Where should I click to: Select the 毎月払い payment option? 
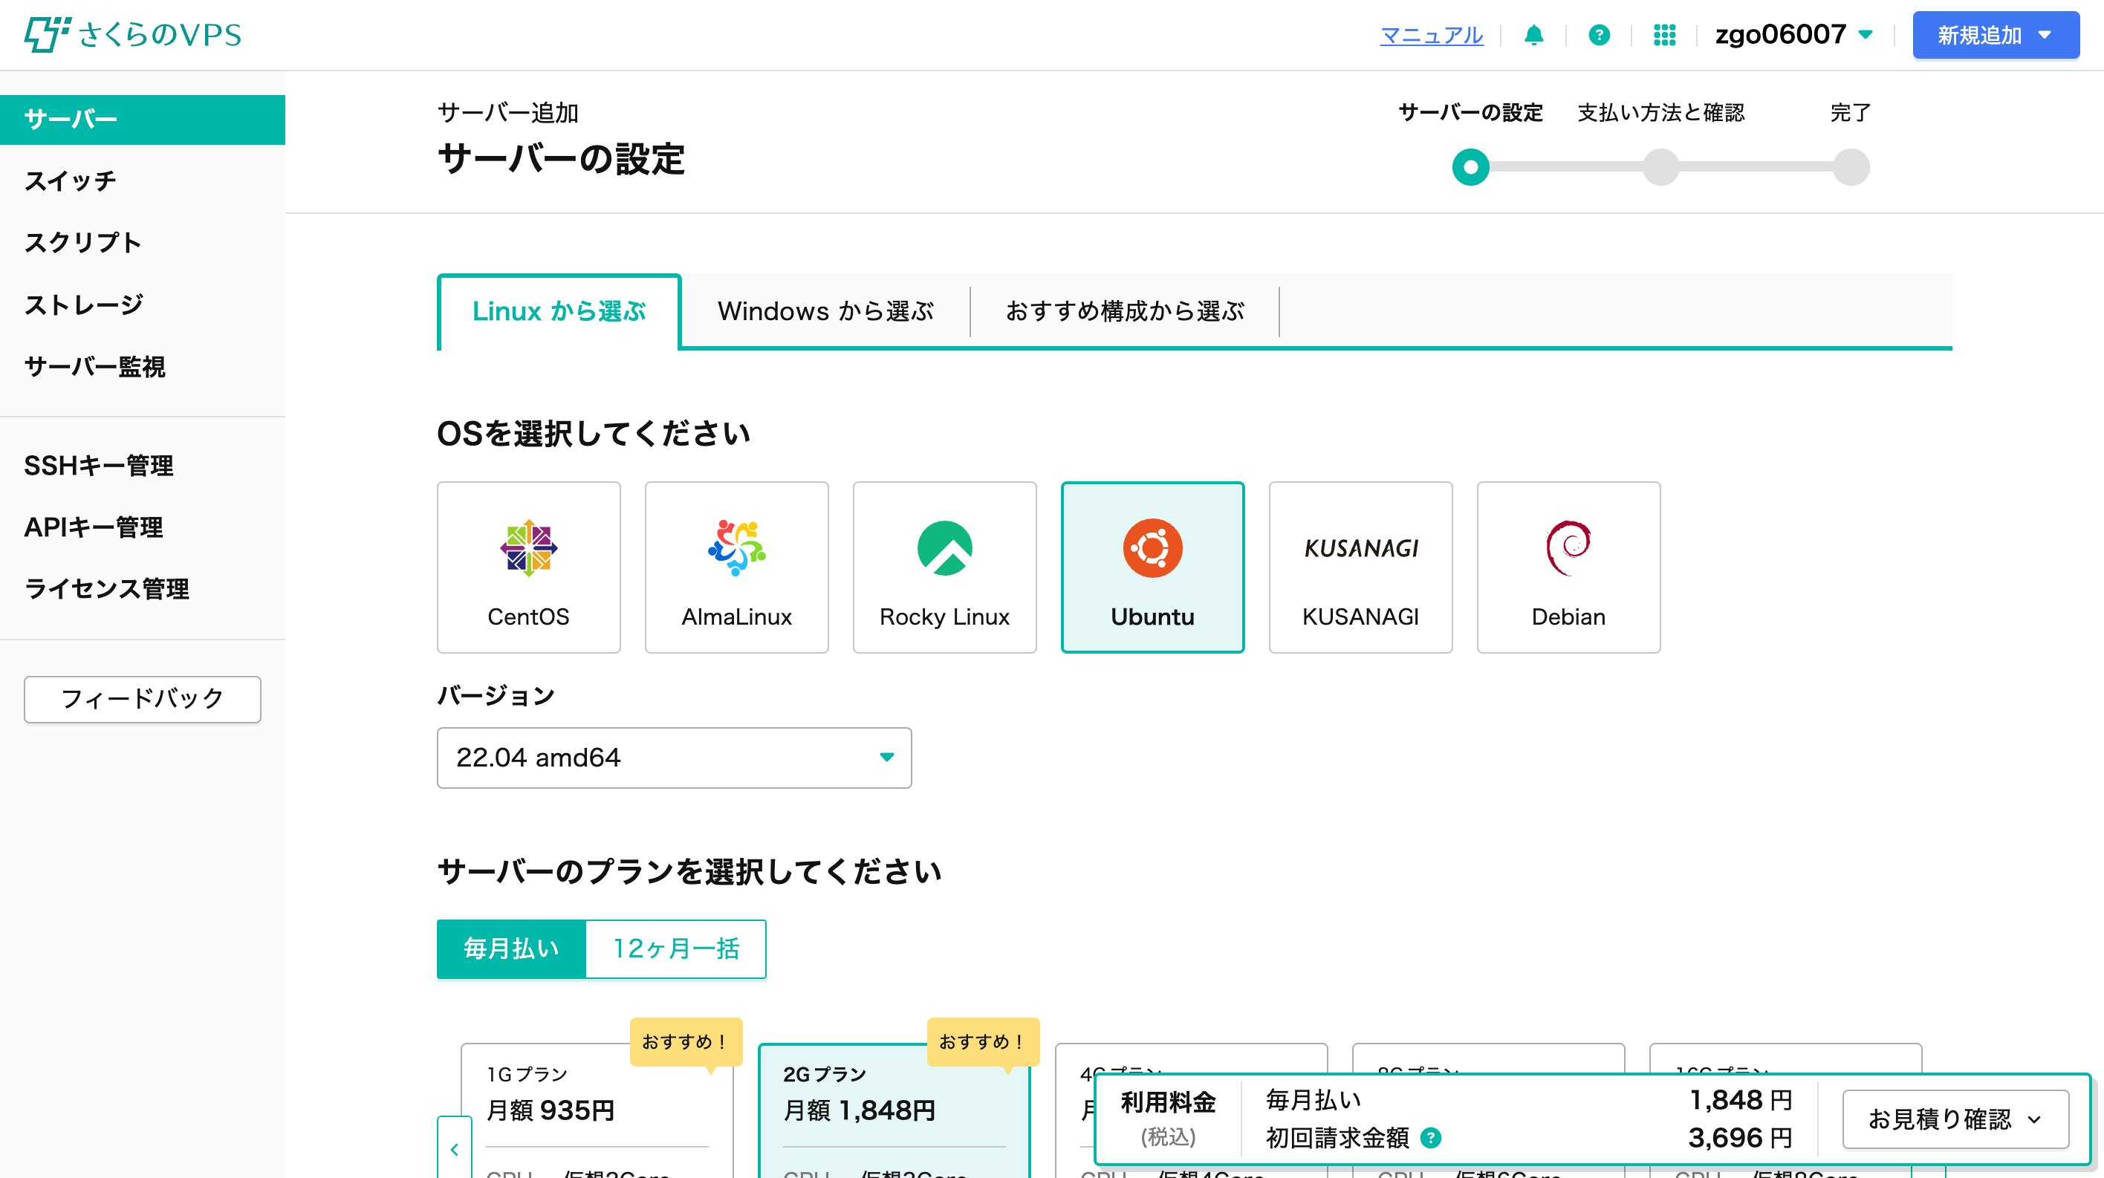coord(510,948)
